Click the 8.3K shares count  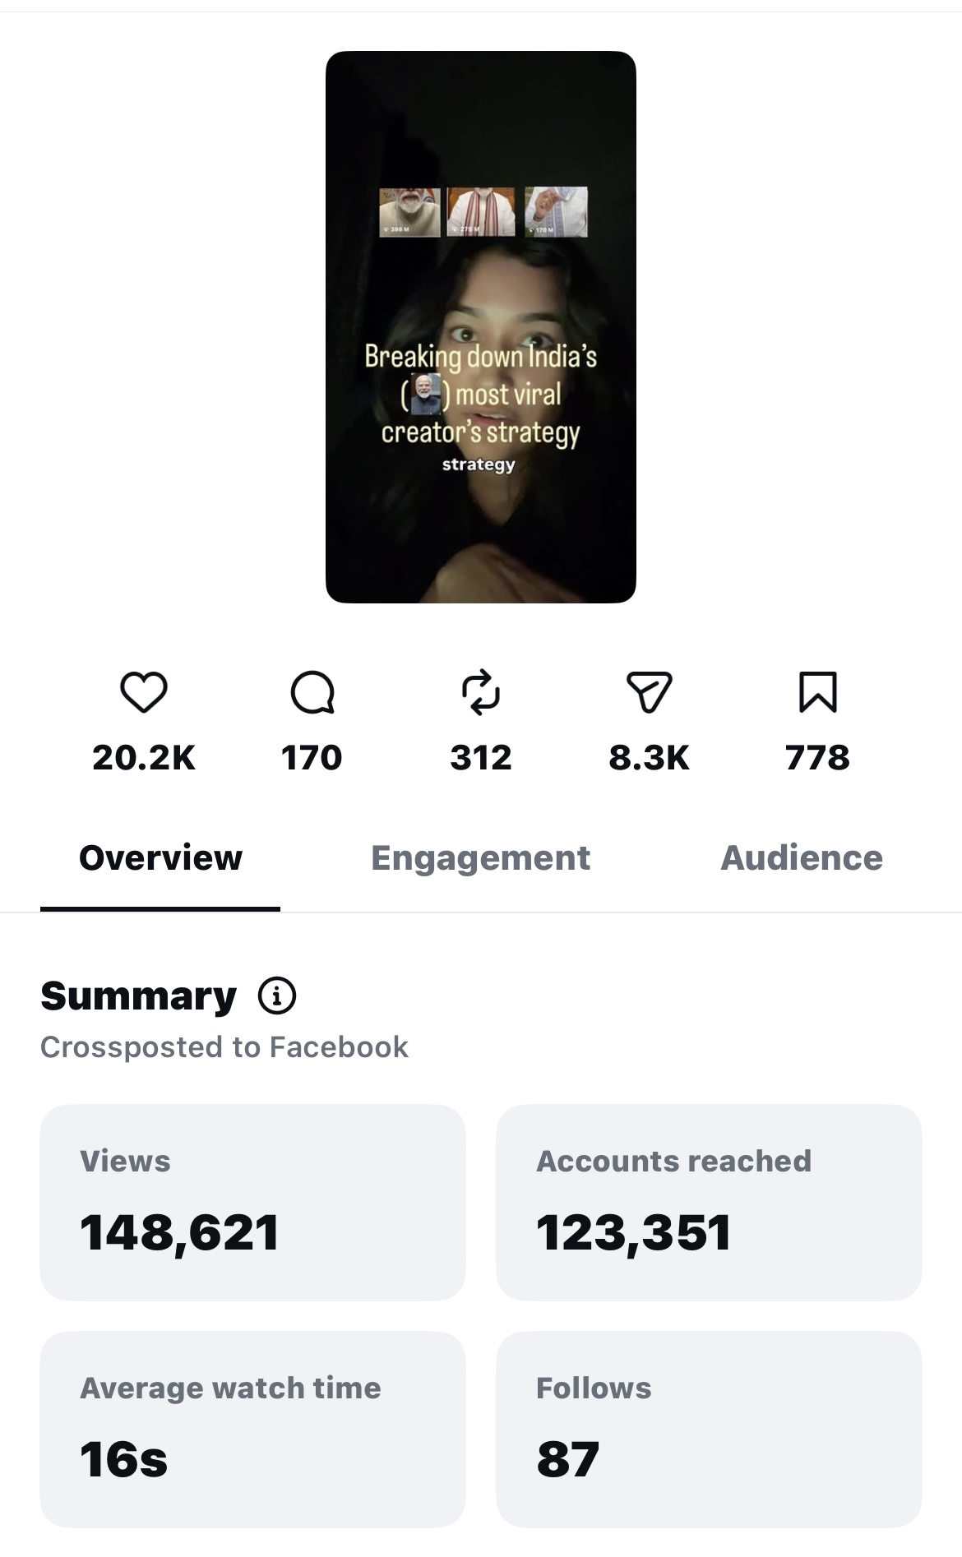[650, 757]
